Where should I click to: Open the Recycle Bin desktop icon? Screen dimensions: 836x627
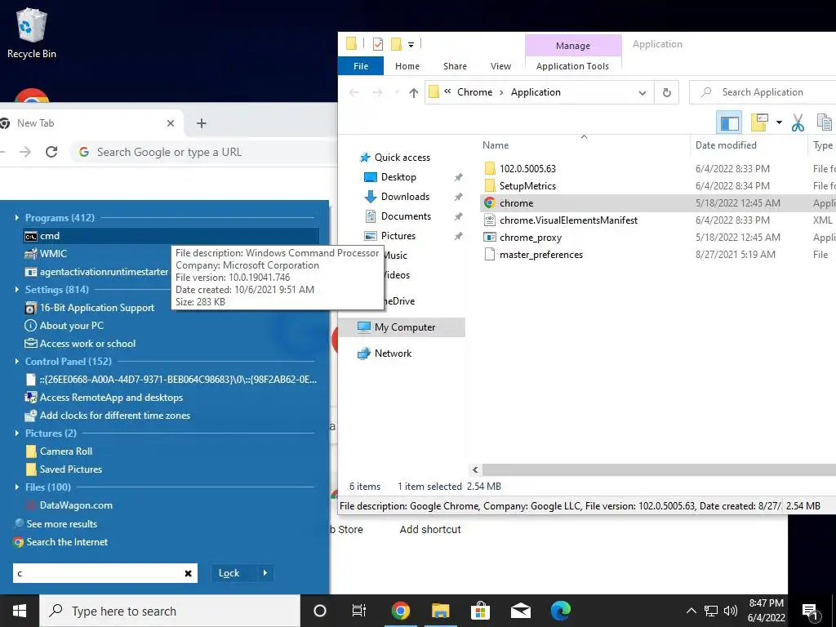32,33
